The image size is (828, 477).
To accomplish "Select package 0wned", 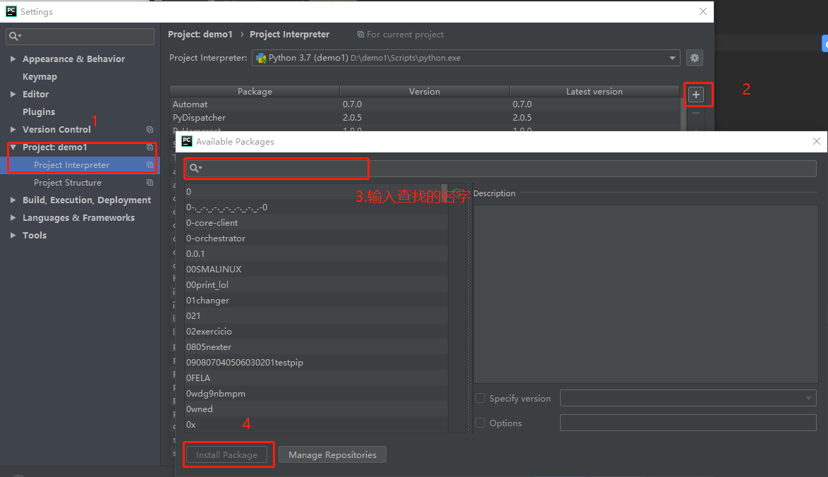I will [316, 409].
